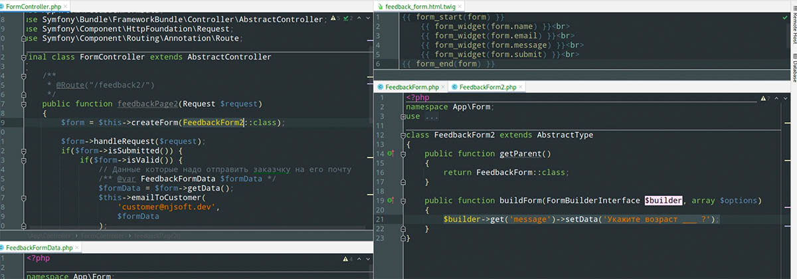Select the FeedbackForm.php editor tab
797x279 pixels.
tap(410, 87)
